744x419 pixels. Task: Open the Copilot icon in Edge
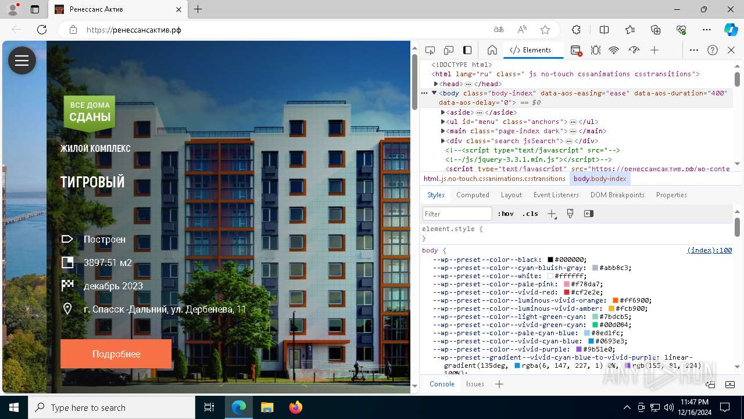click(x=731, y=30)
